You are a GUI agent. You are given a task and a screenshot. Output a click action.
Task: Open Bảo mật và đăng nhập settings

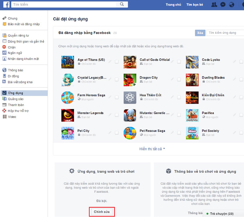[24, 24]
